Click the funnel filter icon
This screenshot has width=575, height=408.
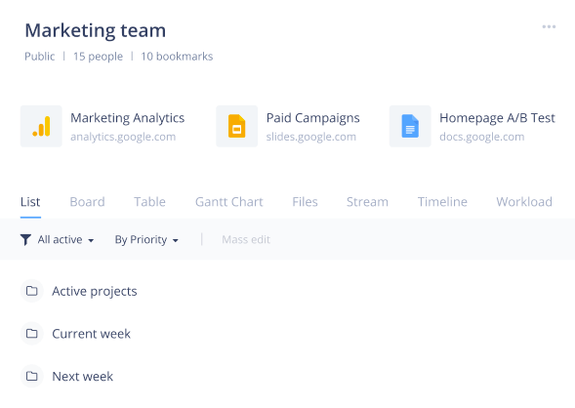(25, 240)
